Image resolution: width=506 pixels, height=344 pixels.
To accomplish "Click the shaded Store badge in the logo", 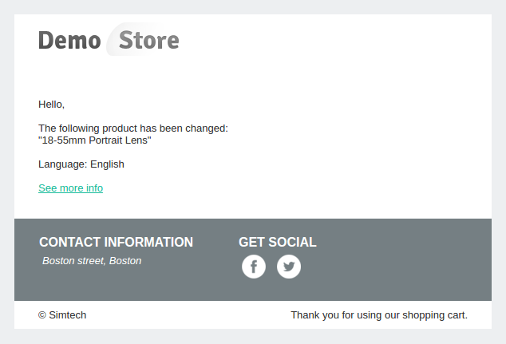I will (143, 39).
